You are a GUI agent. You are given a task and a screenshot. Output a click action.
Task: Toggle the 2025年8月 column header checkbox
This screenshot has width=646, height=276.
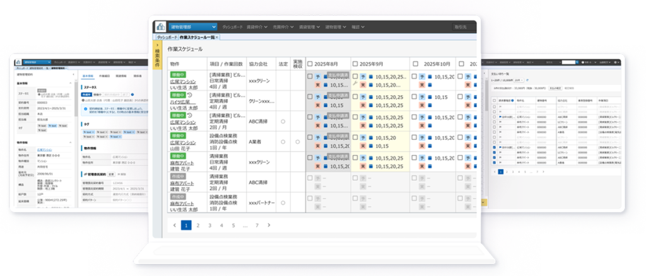coord(309,64)
